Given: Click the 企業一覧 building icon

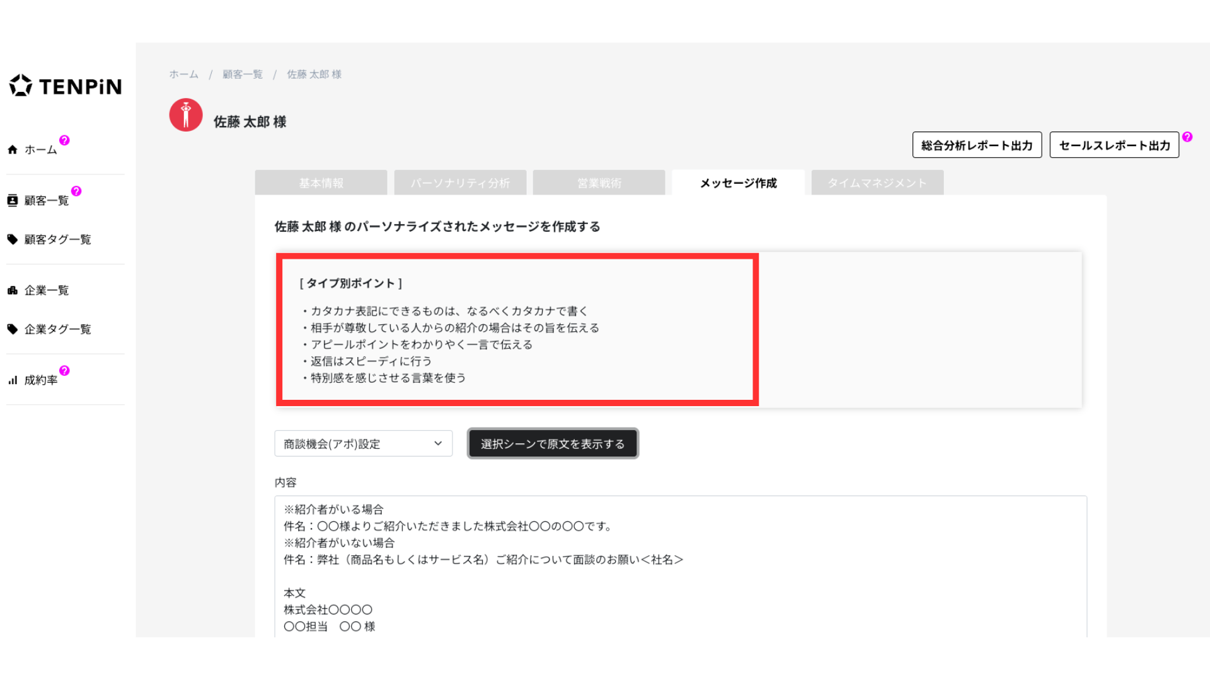Looking at the screenshot, I should pos(13,290).
